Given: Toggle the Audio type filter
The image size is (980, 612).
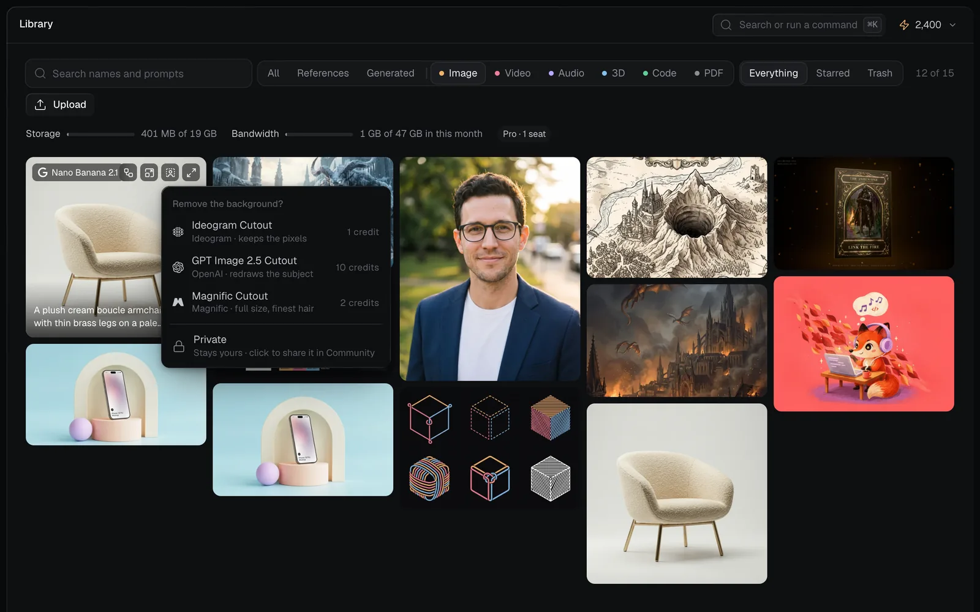Looking at the screenshot, I should pyautogui.click(x=566, y=73).
